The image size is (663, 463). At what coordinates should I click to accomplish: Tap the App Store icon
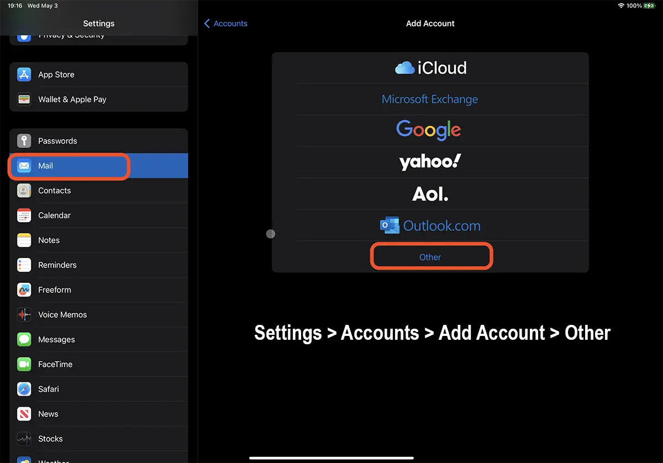pyautogui.click(x=24, y=75)
